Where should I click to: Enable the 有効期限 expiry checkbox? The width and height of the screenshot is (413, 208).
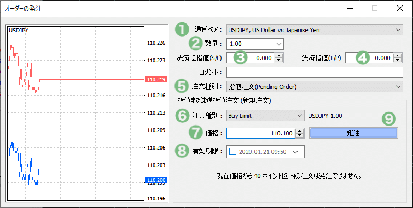(233, 152)
